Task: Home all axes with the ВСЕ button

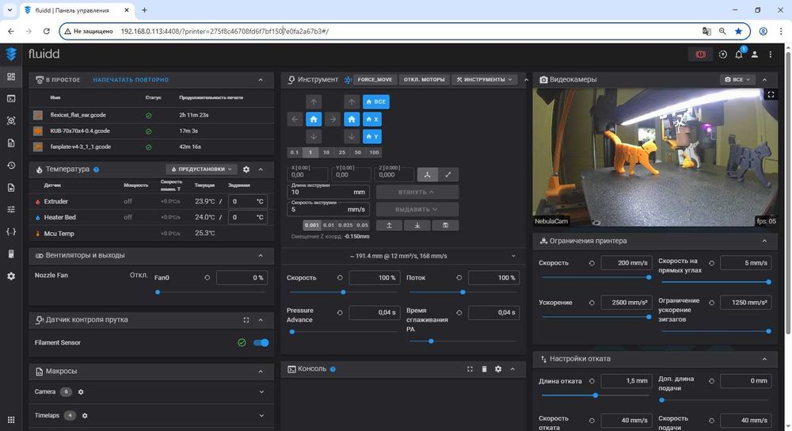Action: coord(376,102)
